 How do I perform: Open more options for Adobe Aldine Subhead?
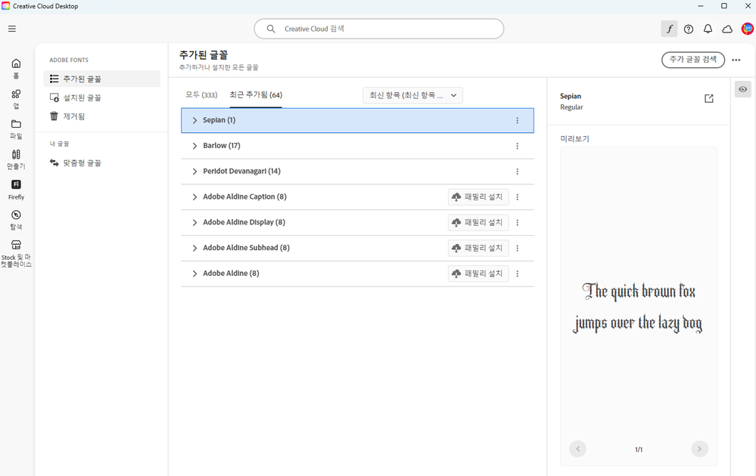[518, 248]
